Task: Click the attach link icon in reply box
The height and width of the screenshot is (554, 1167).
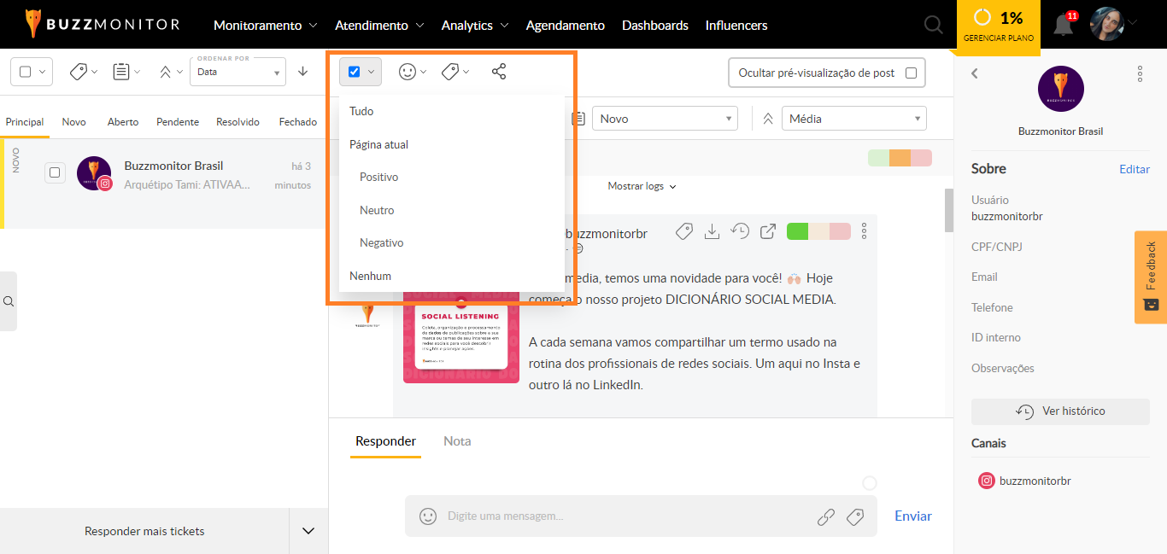Action: tap(825, 516)
